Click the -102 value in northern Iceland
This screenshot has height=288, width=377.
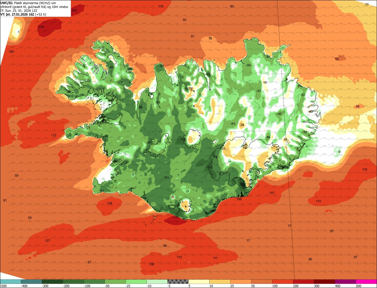(x=186, y=89)
